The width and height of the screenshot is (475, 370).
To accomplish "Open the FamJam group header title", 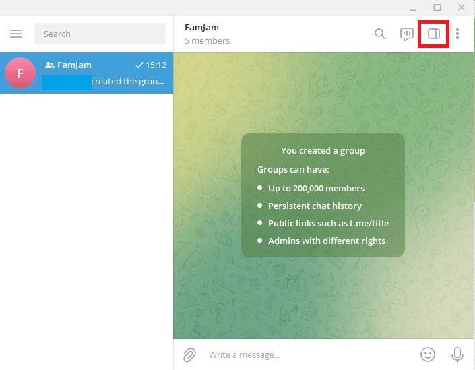I will pos(201,27).
